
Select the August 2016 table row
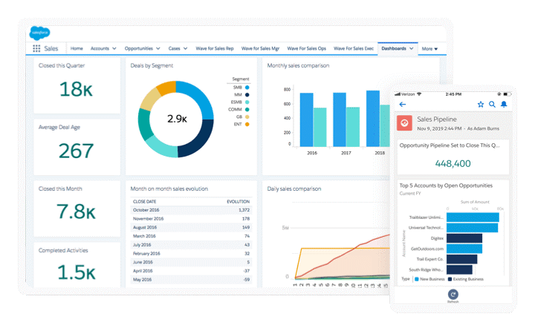[x=191, y=227]
